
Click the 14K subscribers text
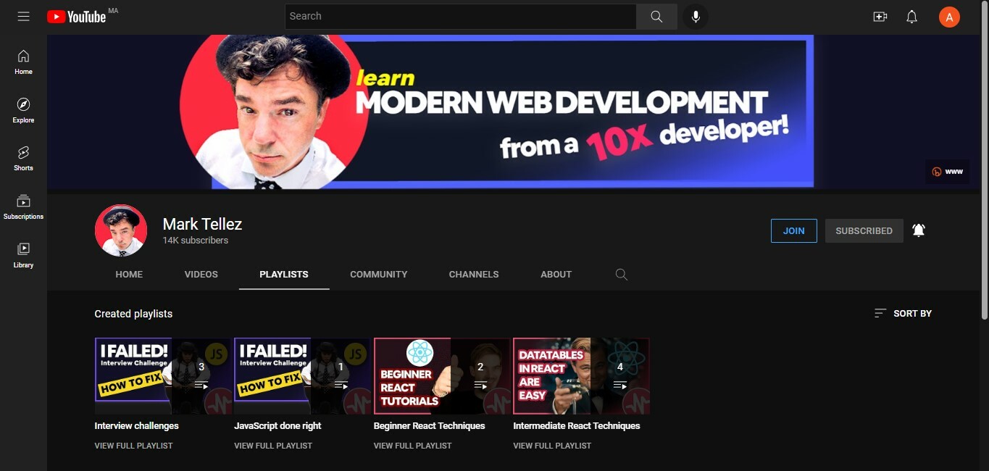(x=196, y=241)
